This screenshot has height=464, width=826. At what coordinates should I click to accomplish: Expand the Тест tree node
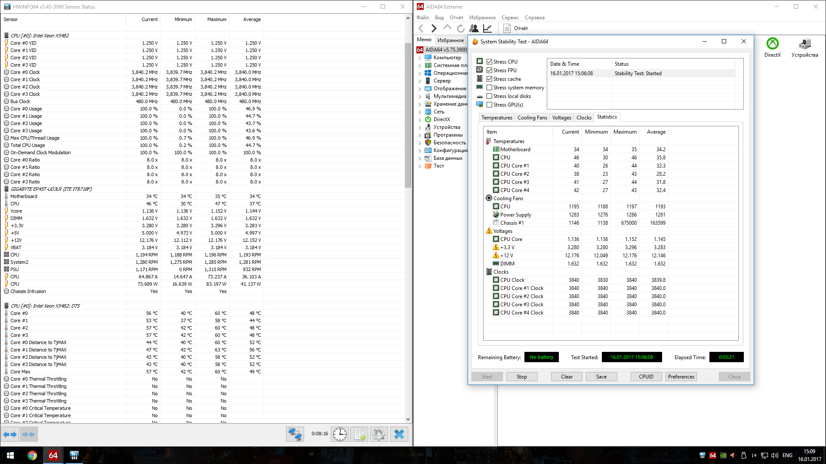420,166
